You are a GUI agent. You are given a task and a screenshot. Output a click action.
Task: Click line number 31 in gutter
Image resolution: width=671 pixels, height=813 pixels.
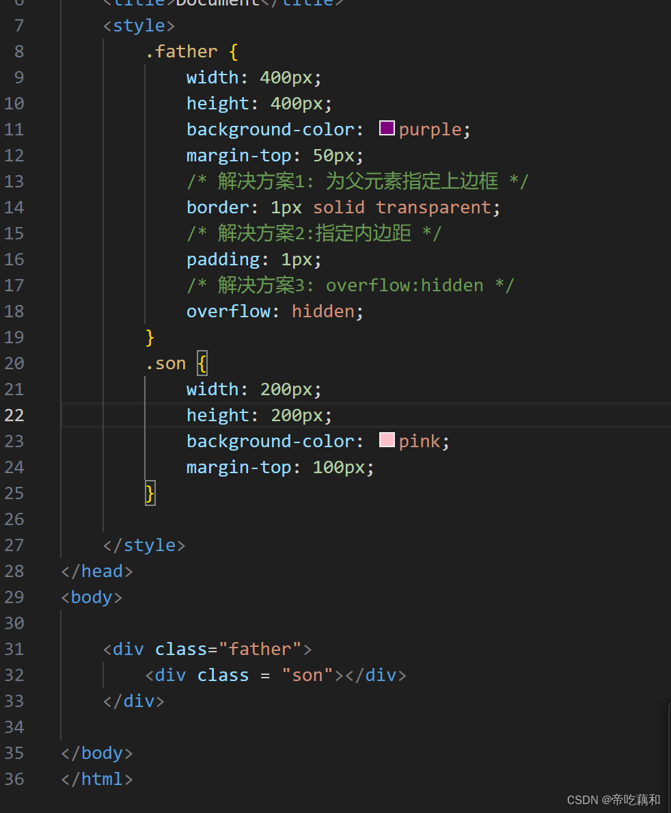(14, 649)
